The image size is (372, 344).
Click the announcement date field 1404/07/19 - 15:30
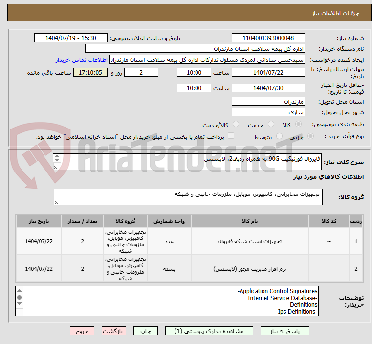pos(71,38)
